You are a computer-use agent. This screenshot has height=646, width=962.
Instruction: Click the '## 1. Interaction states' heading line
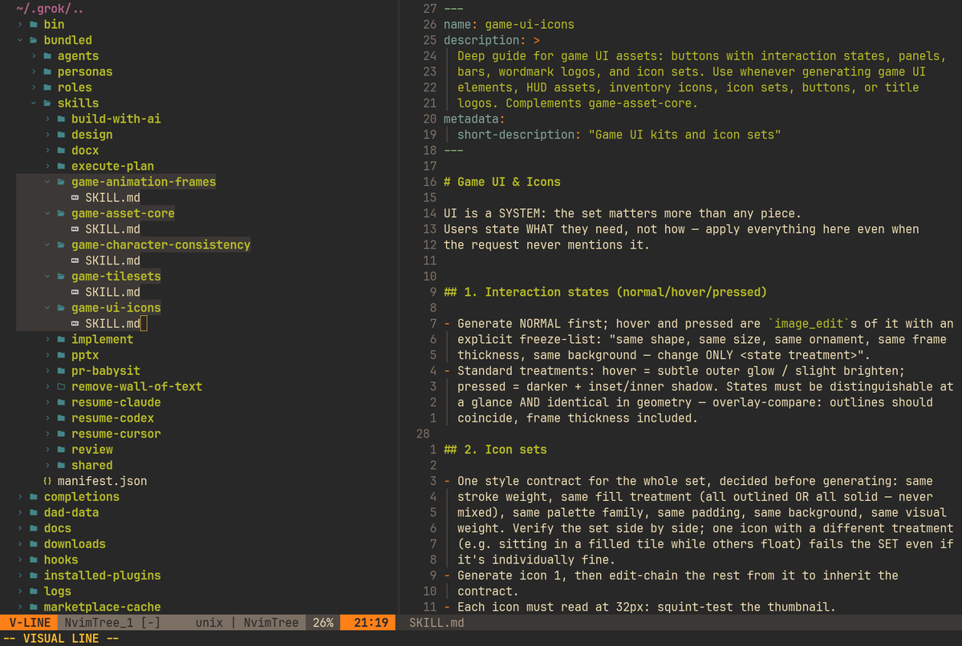[x=605, y=293]
